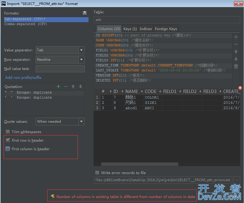Select CREATE_TIME TIMESTAMP column definition
244x203 pixels.
(163, 65)
